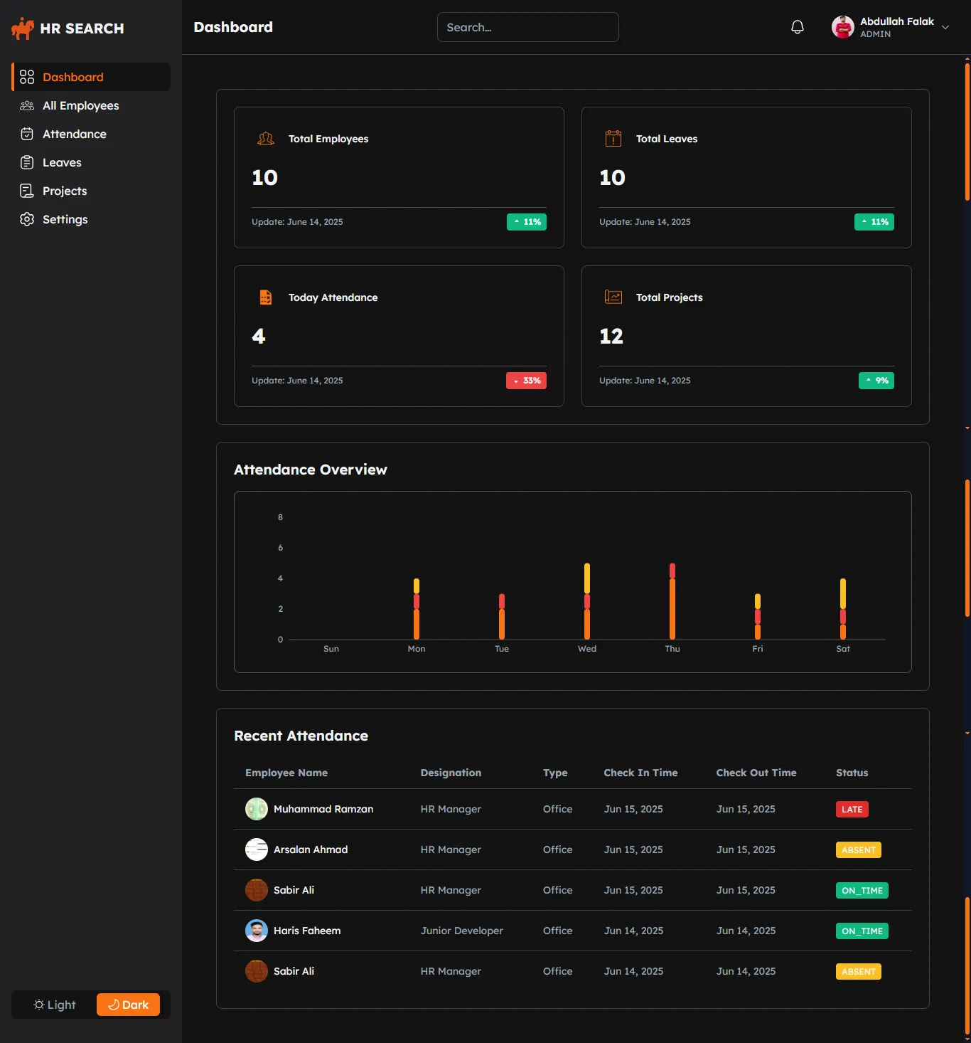Enable Dark mode
The image size is (971, 1043).
tap(128, 1005)
